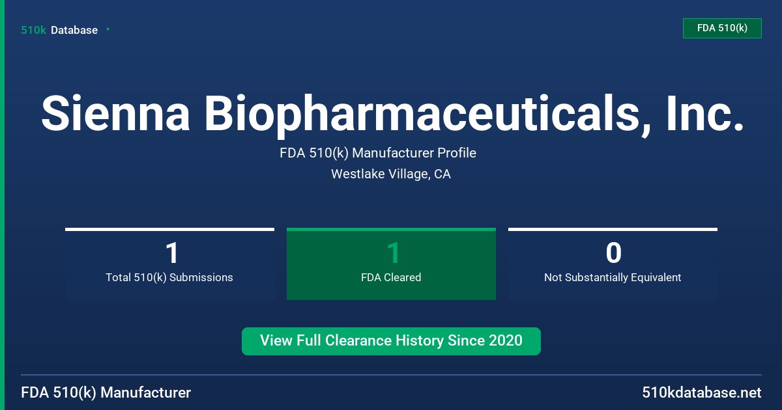Open the FDA Cleared stat card

coord(391,264)
